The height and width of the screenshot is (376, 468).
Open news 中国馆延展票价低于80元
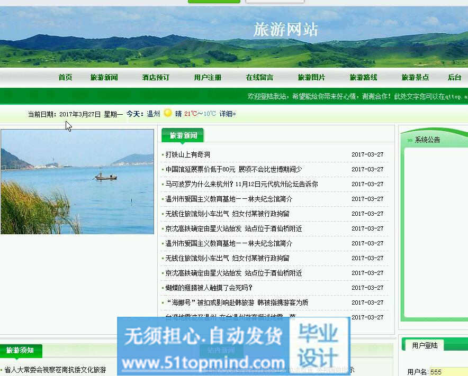click(x=233, y=169)
